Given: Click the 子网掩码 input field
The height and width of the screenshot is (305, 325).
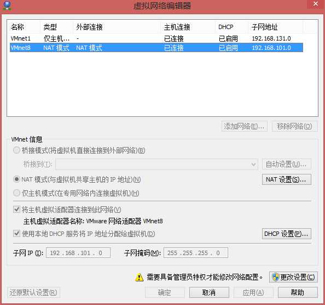Looking at the screenshot, I should click(x=196, y=253).
